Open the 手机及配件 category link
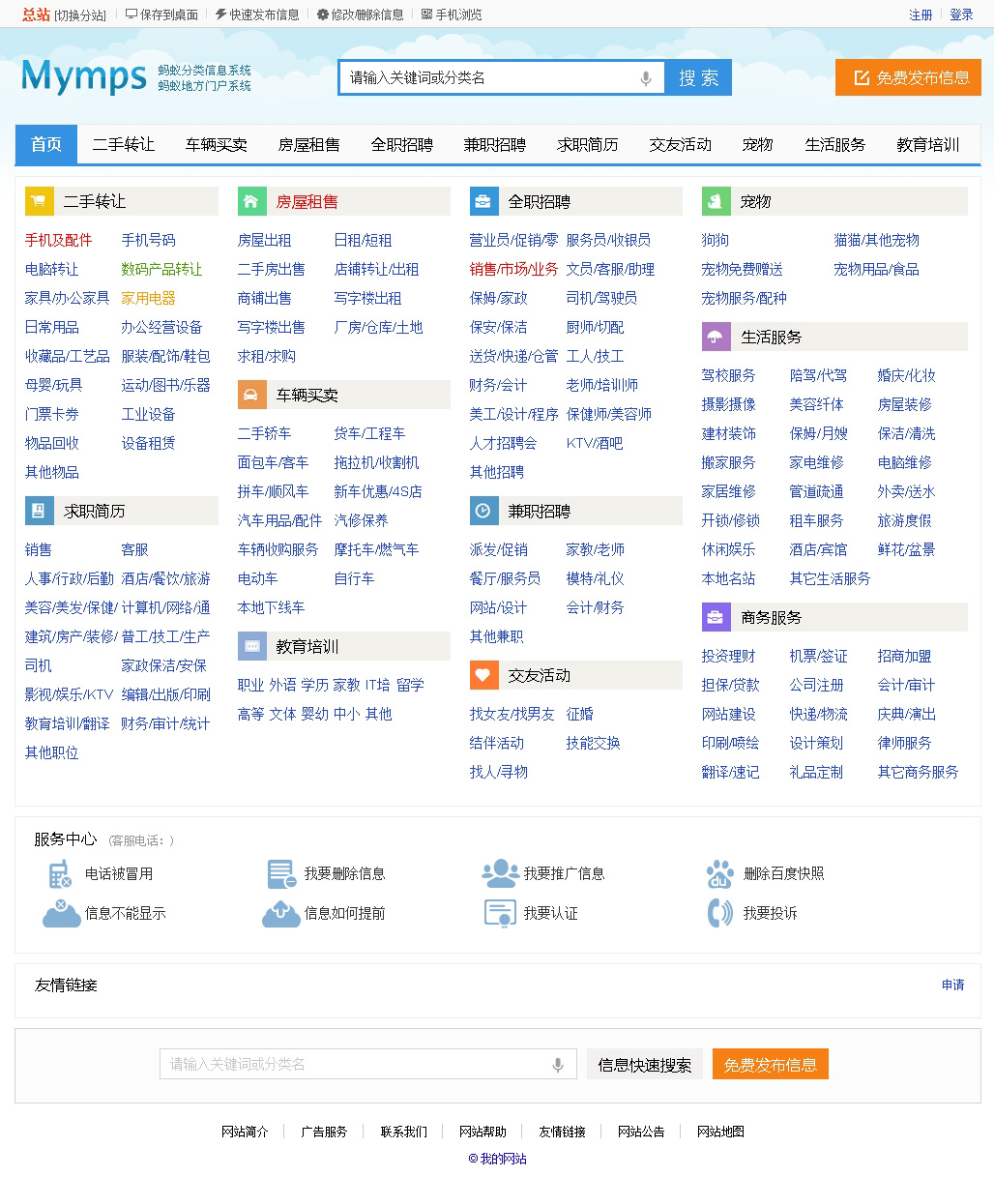The image size is (994, 1177). click(x=59, y=240)
